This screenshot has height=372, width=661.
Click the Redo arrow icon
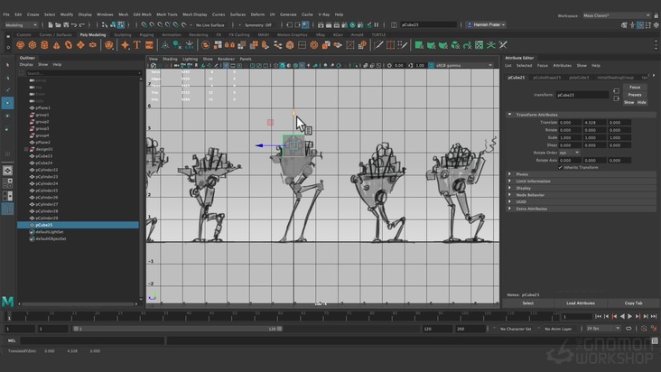(82, 25)
